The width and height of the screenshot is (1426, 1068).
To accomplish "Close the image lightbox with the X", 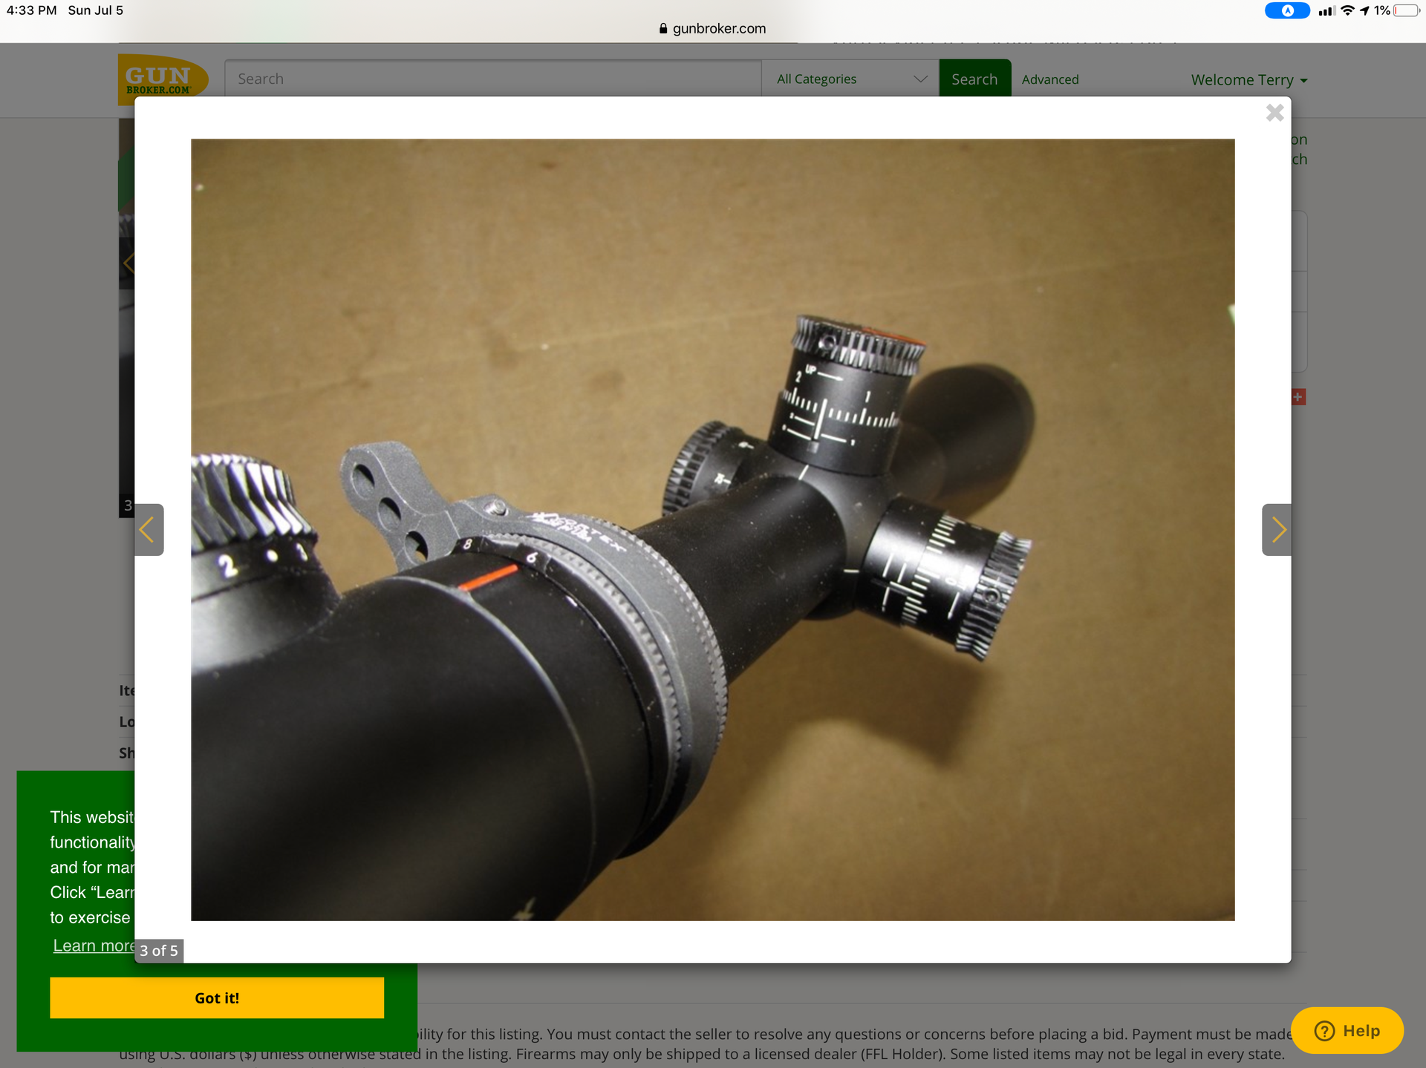I will tap(1274, 113).
